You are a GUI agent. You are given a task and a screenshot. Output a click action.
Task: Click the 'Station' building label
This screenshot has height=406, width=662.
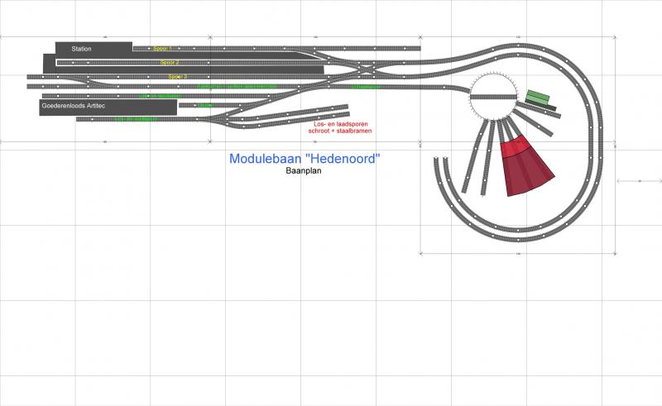[x=81, y=49]
